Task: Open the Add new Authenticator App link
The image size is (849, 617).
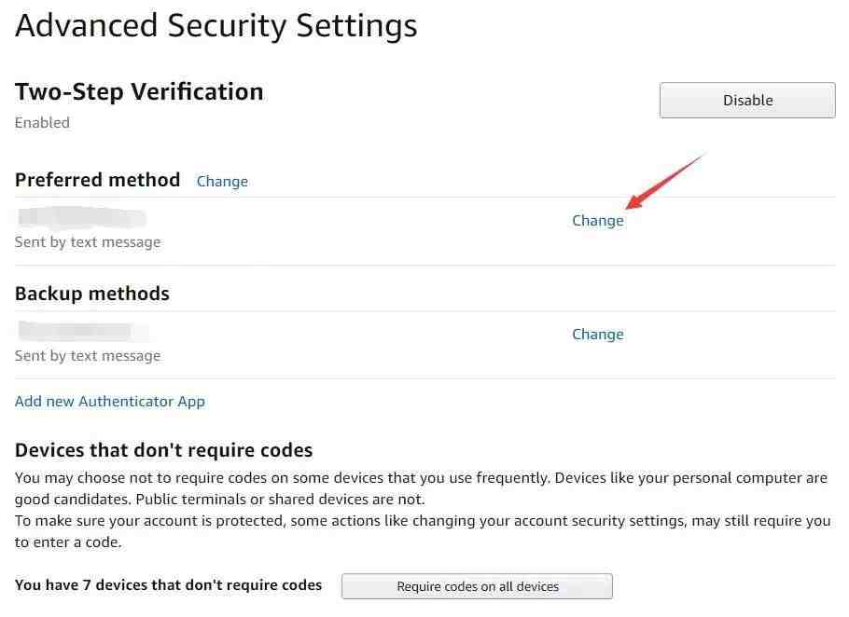Action: [110, 402]
